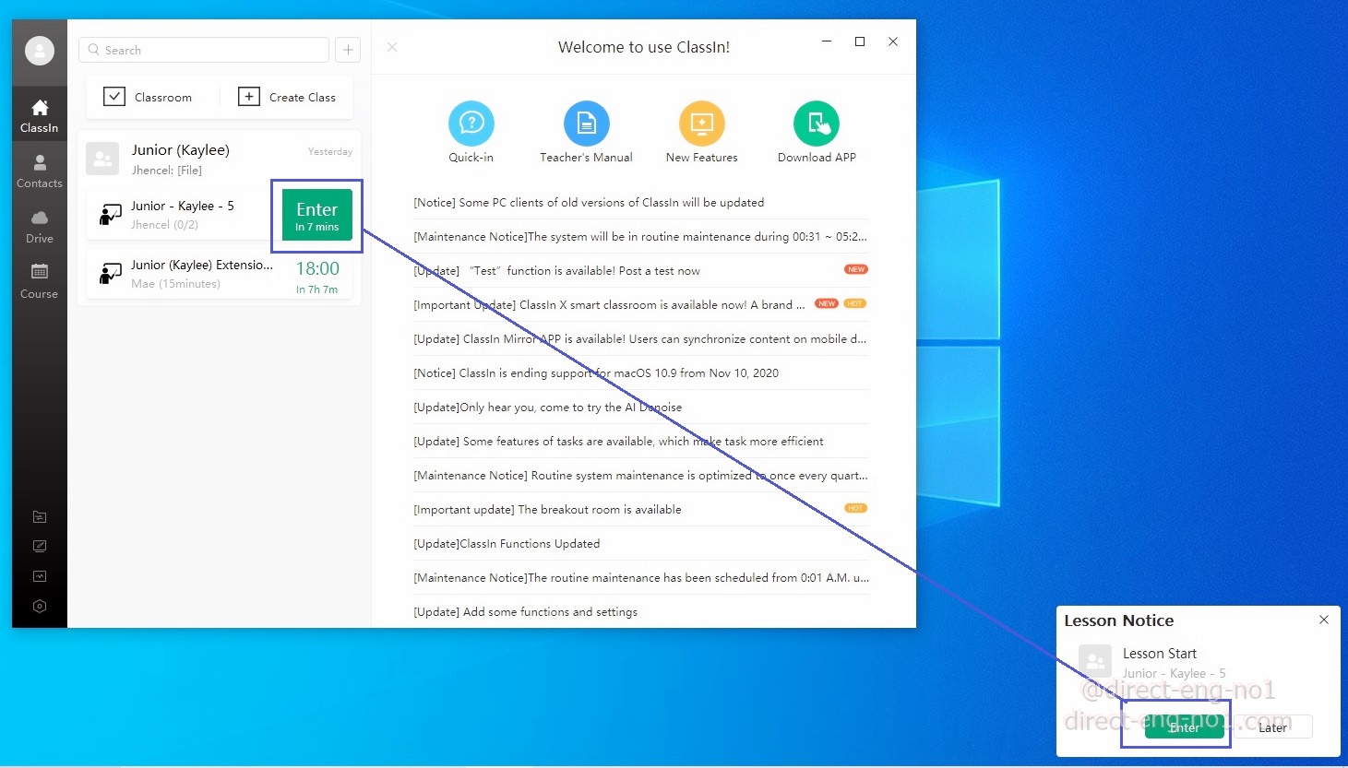Click Later in the Lesson Notice popup
Viewport: 1348px width, 768px height.
(1273, 727)
